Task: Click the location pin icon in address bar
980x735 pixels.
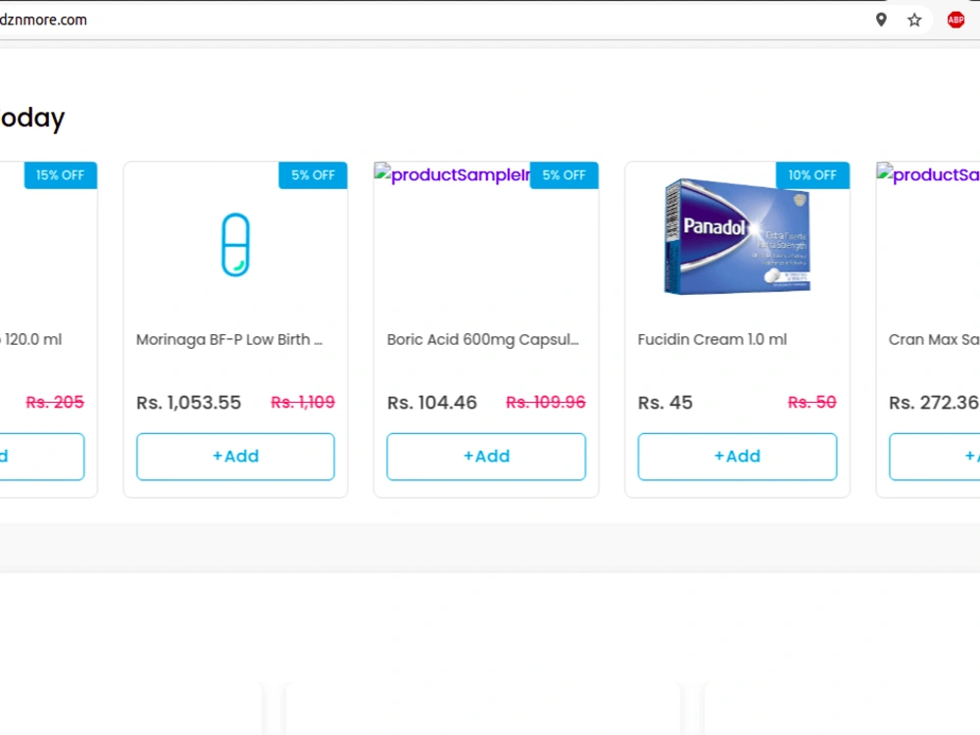Action: point(881,20)
